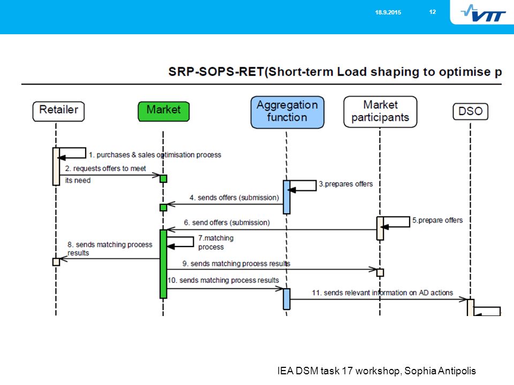Click label '3.prepares offers'

[x=346, y=184]
